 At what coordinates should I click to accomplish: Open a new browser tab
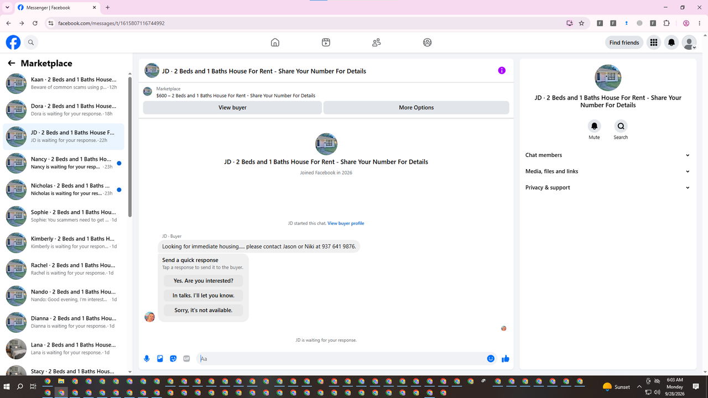point(107,8)
